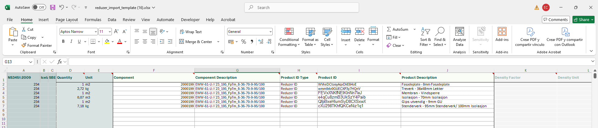Click the Undo arrow icon
The width and height of the screenshot is (598, 128).
coord(62,7)
